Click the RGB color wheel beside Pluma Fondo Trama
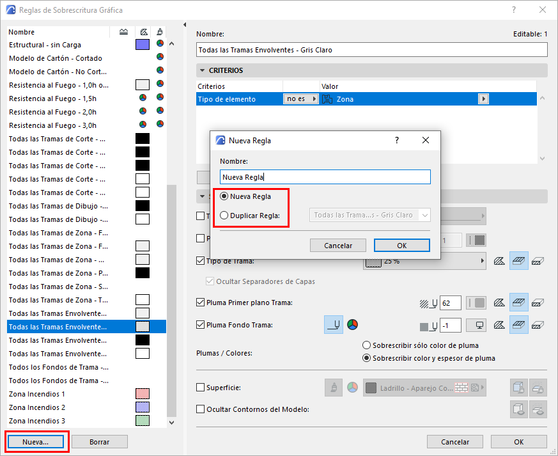This screenshot has height=456, width=558. tap(352, 325)
